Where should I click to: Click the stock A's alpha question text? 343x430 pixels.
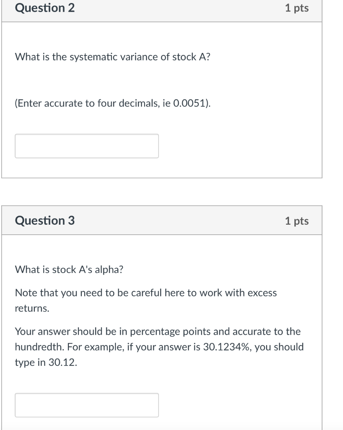(x=69, y=270)
